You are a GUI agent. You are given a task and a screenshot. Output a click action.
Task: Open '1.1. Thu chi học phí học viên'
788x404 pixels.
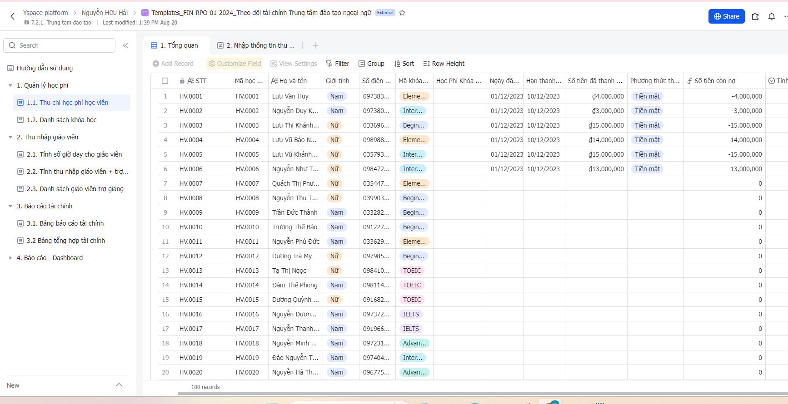tap(72, 103)
